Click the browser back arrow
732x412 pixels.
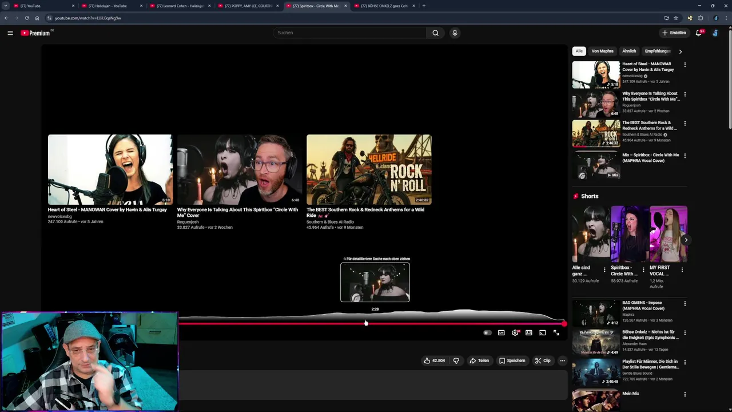click(x=6, y=18)
